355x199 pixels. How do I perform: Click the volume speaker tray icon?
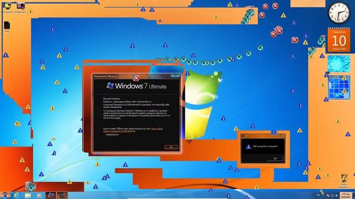click(337, 196)
